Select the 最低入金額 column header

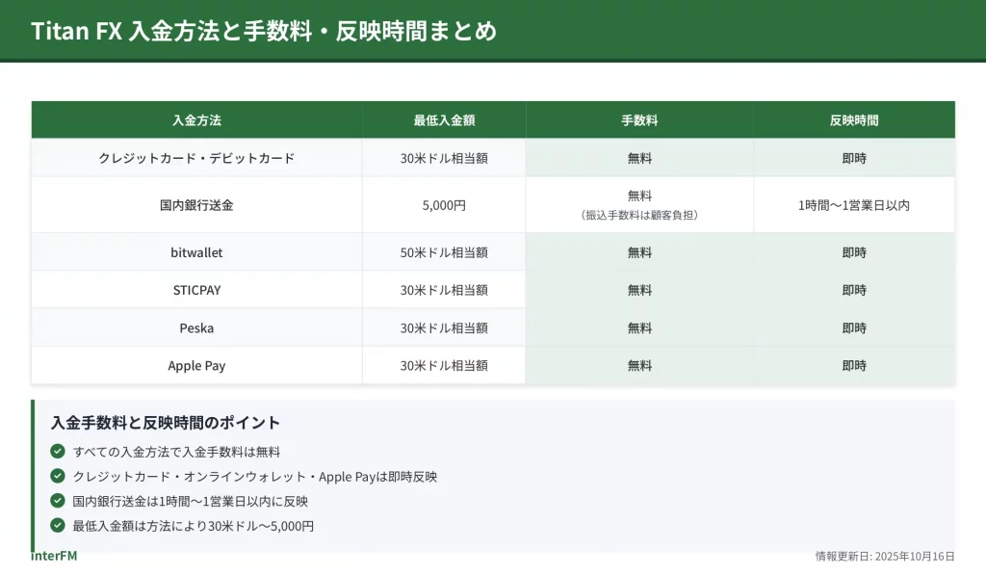(x=444, y=120)
